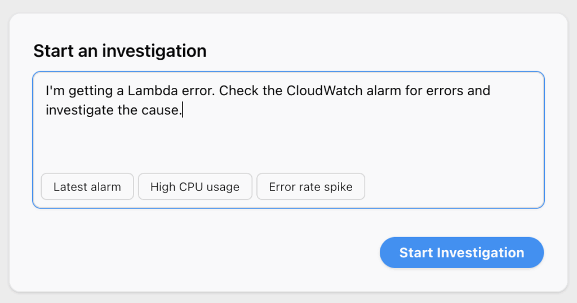Select the Latest alarm suggestion chip
Screen dimensions: 577x303
pyautogui.click(x=87, y=187)
